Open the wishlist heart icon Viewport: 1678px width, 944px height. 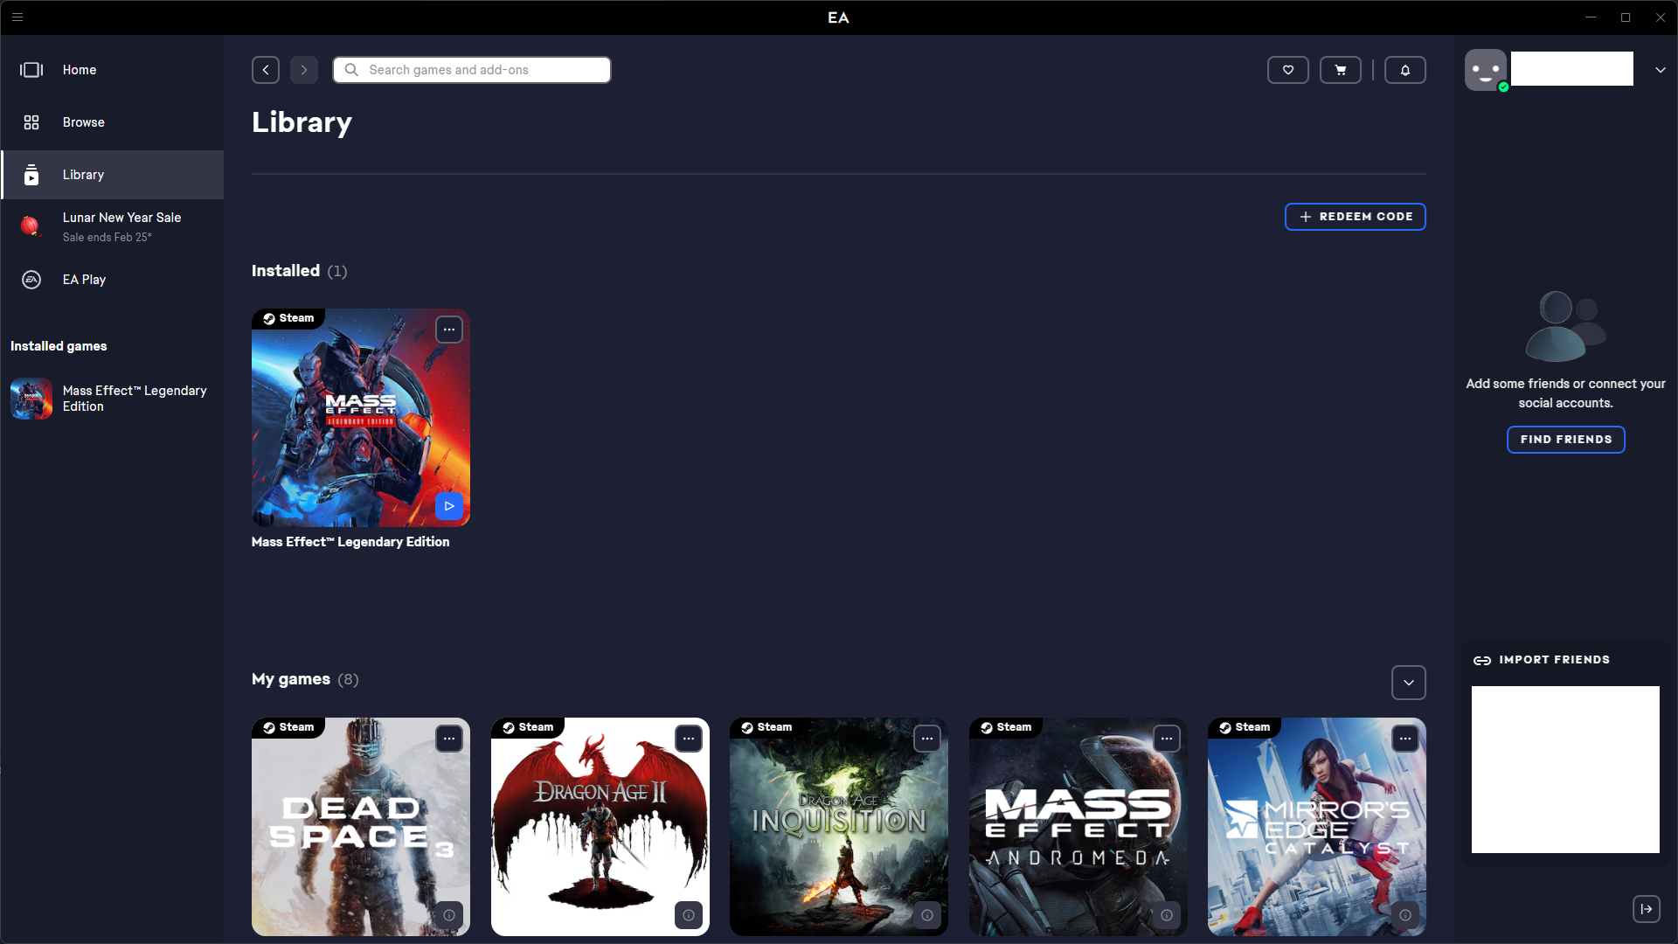[1287, 70]
